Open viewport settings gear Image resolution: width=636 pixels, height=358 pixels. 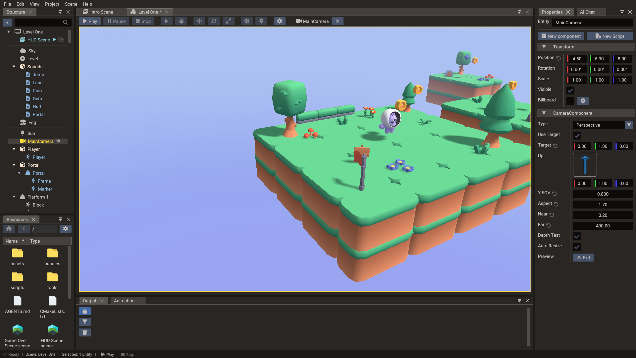[x=280, y=21]
